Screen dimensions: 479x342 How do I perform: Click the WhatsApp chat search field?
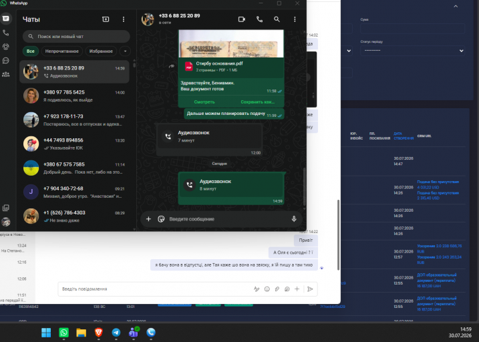pyautogui.click(x=76, y=36)
